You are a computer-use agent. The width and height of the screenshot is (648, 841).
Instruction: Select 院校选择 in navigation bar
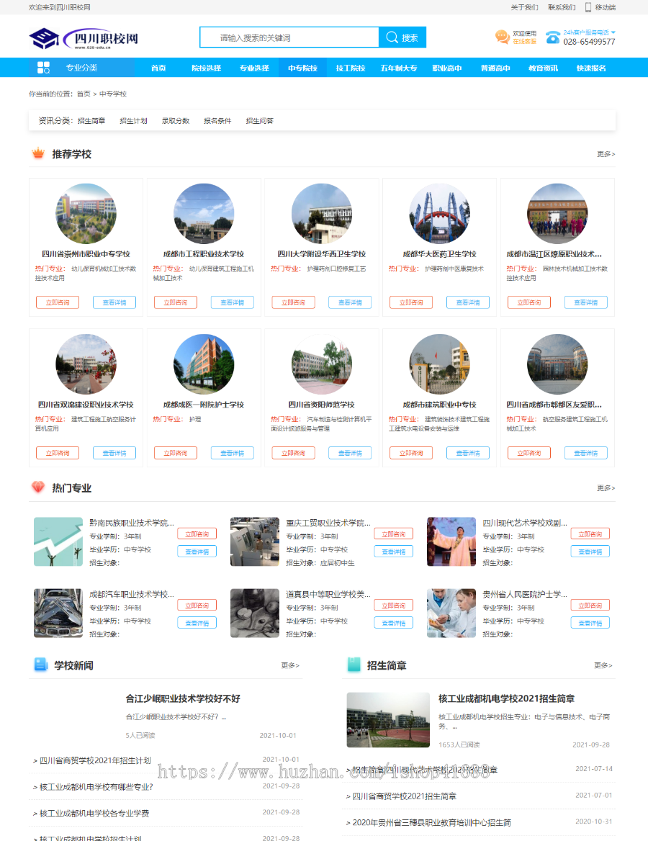point(207,68)
